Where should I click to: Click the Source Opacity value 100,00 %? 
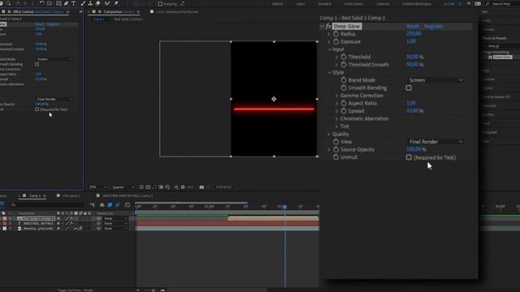(416, 149)
